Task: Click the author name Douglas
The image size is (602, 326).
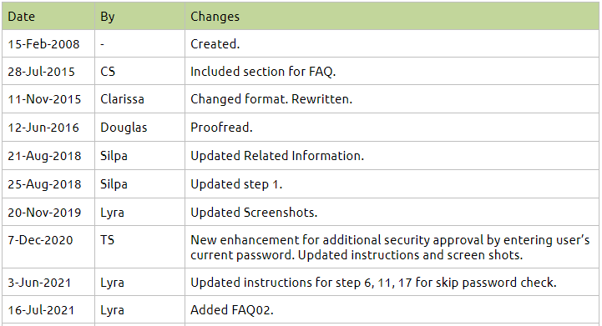Action: [x=124, y=128]
